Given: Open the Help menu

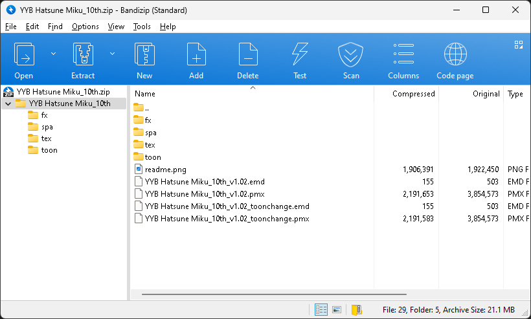Looking at the screenshot, I should click(x=168, y=27).
